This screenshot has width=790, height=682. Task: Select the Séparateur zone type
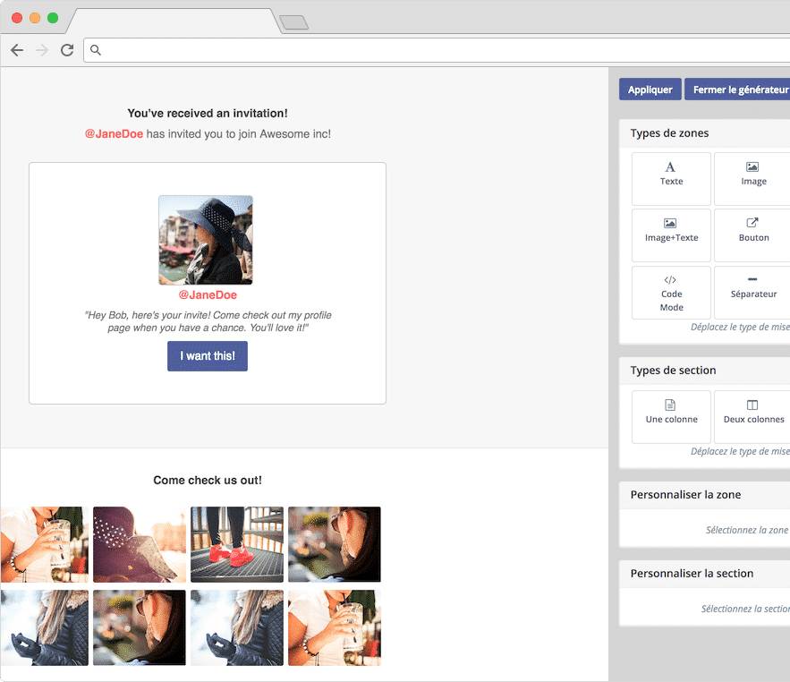[752, 293]
